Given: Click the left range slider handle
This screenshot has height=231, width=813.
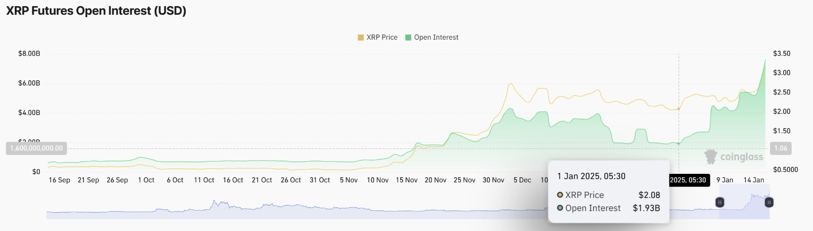Looking at the screenshot, I should coord(719,202).
